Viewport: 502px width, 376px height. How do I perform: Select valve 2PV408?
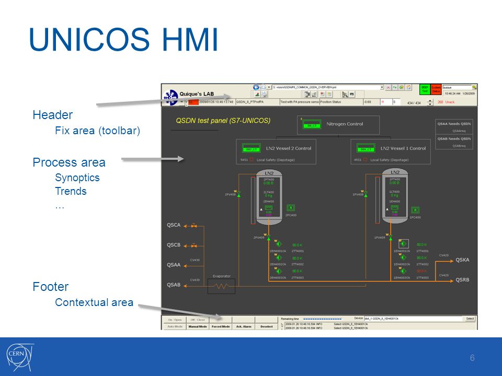(x=238, y=194)
